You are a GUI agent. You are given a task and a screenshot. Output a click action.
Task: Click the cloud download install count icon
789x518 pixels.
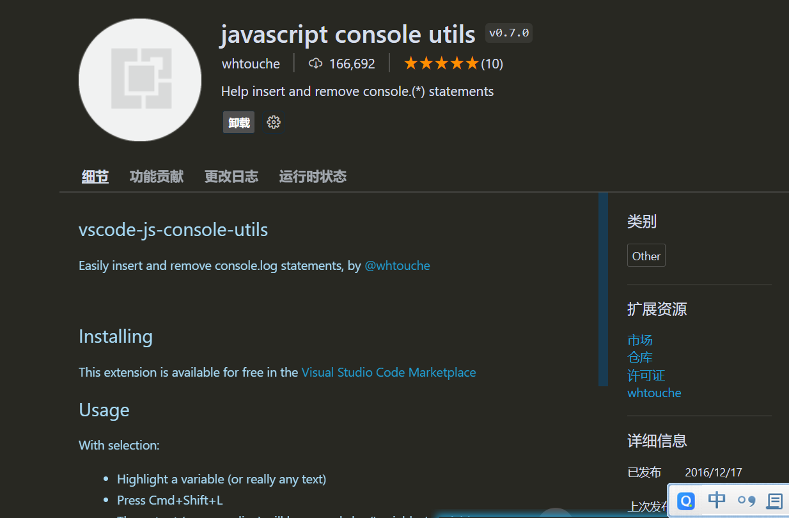tap(315, 63)
